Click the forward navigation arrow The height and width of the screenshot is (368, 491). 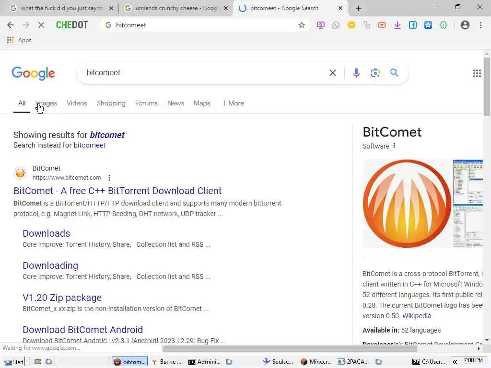click(x=26, y=25)
